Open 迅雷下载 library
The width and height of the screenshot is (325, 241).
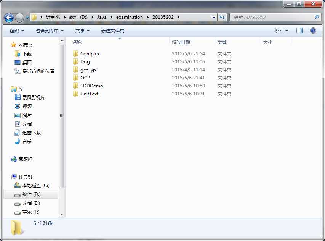tap(32, 133)
